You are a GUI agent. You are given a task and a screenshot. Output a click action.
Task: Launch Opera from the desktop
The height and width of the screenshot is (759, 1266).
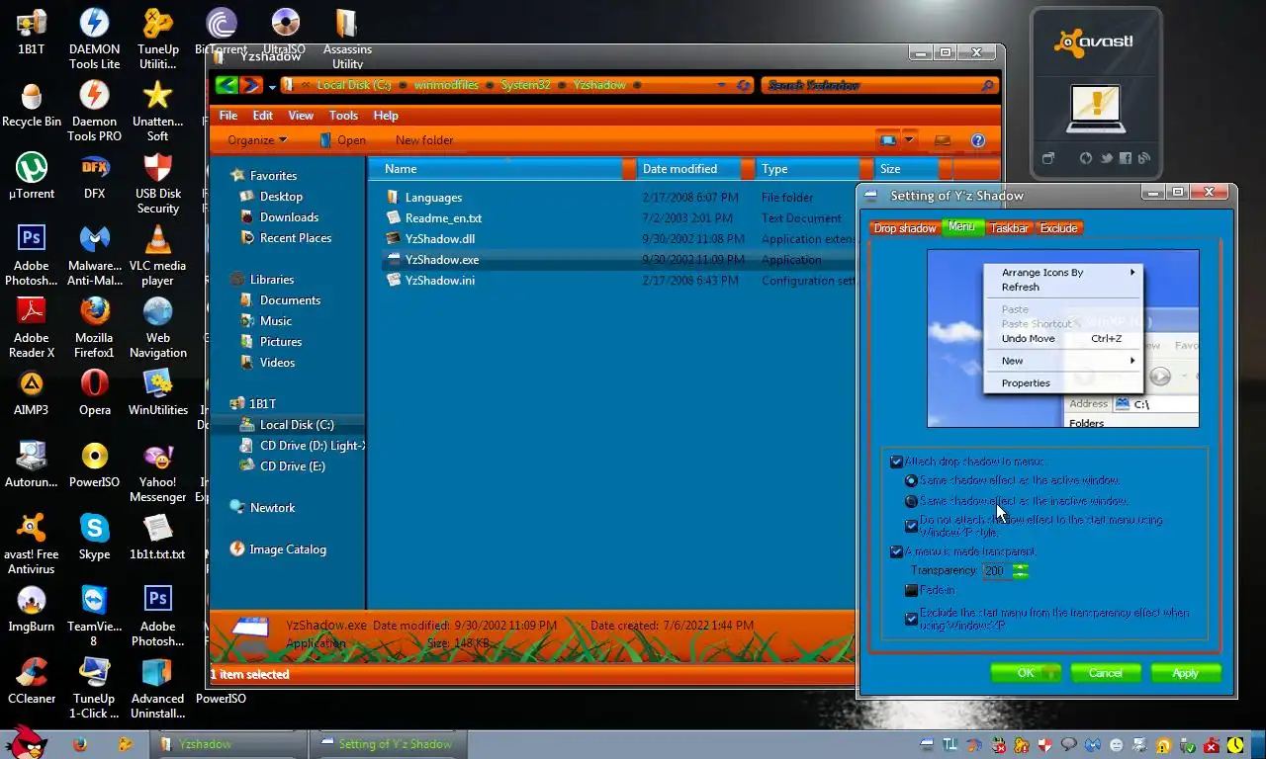tap(95, 392)
